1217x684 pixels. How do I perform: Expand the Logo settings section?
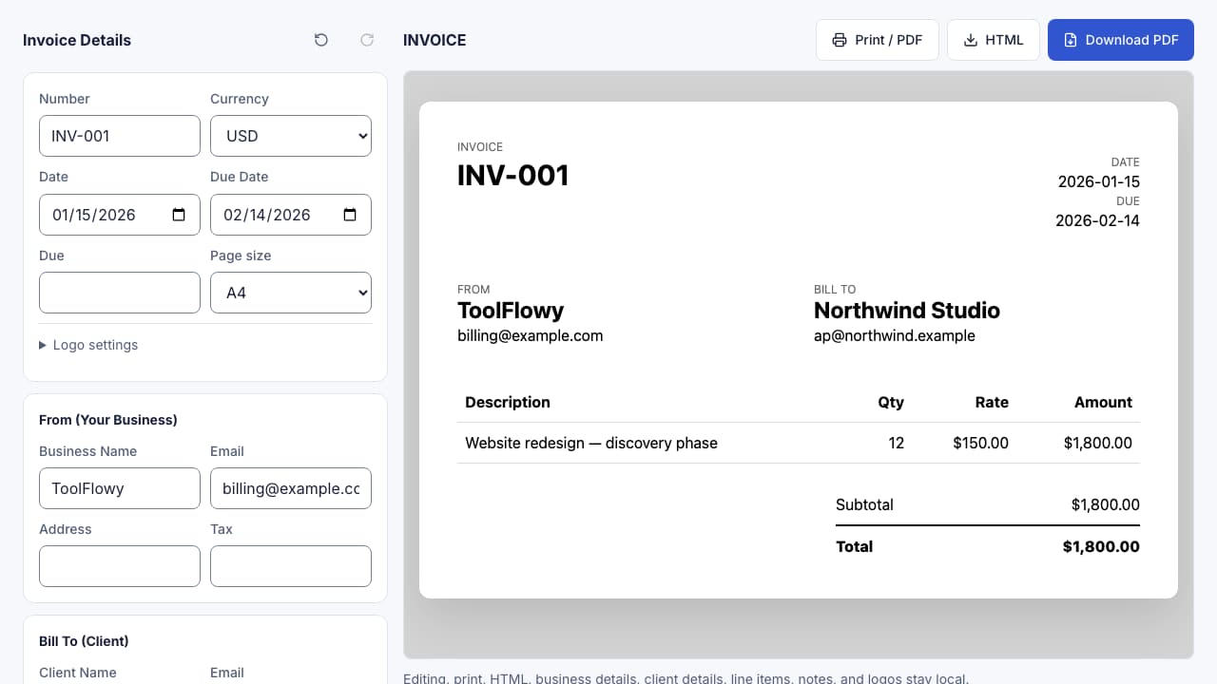88,345
